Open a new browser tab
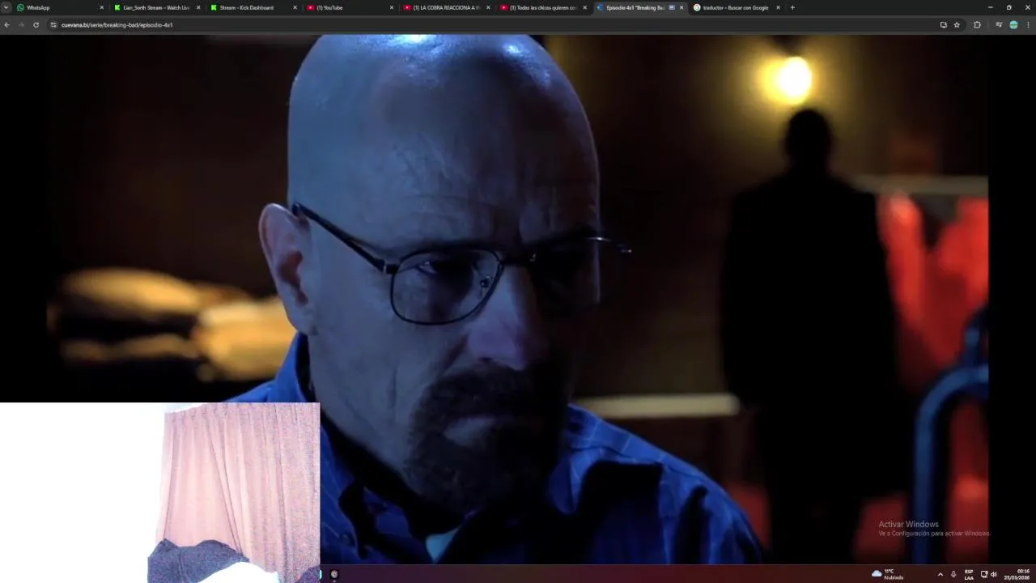 [x=792, y=7]
